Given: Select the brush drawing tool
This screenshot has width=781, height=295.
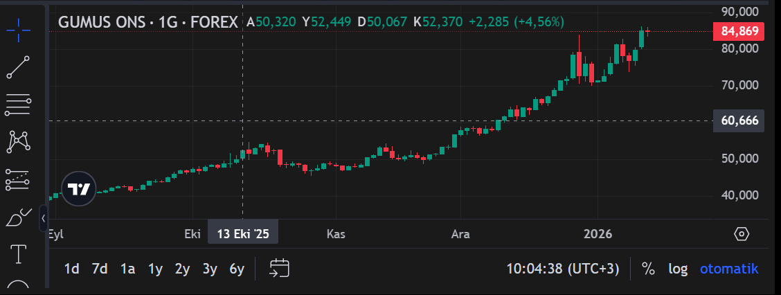Looking at the screenshot, I should [18, 217].
